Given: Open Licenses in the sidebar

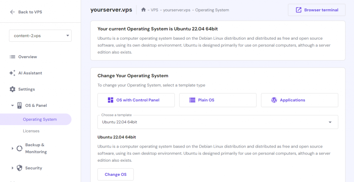Looking at the screenshot, I should [31, 131].
